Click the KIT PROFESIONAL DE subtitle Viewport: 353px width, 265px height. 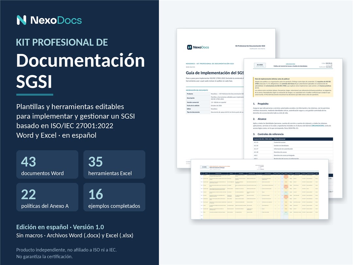[x=62, y=42]
